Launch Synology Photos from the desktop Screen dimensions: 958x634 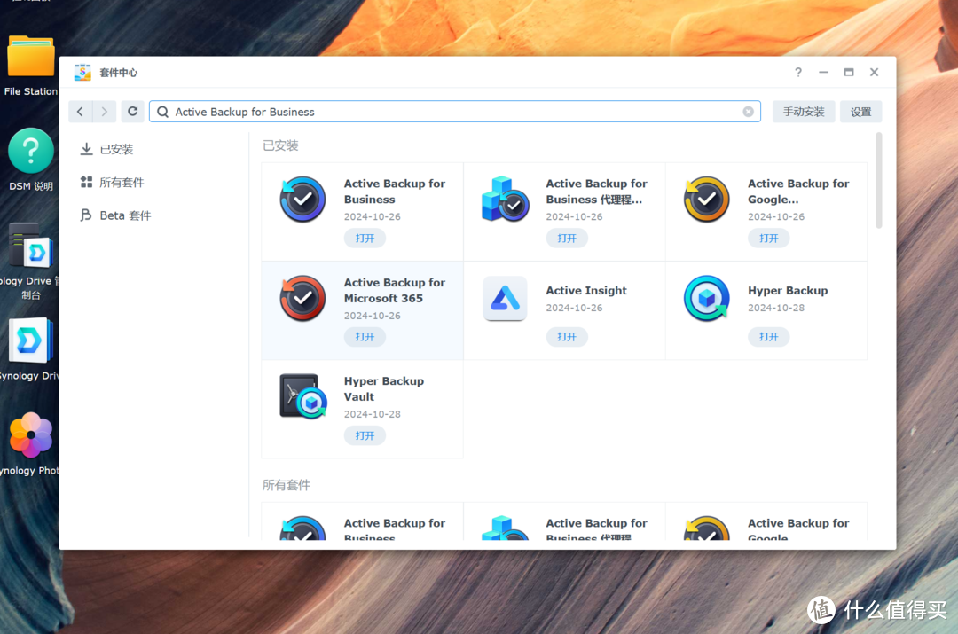[30, 441]
